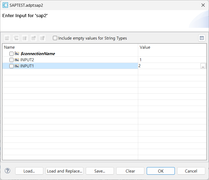Toggle the INPUT1 row checkbox
Screen dimensions: 209x180
(11, 66)
